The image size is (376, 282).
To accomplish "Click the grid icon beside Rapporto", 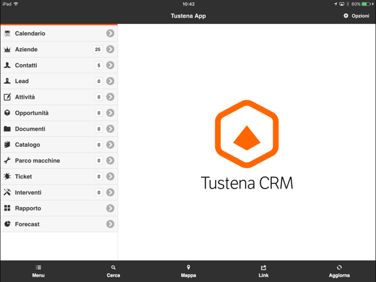I will [7, 208].
